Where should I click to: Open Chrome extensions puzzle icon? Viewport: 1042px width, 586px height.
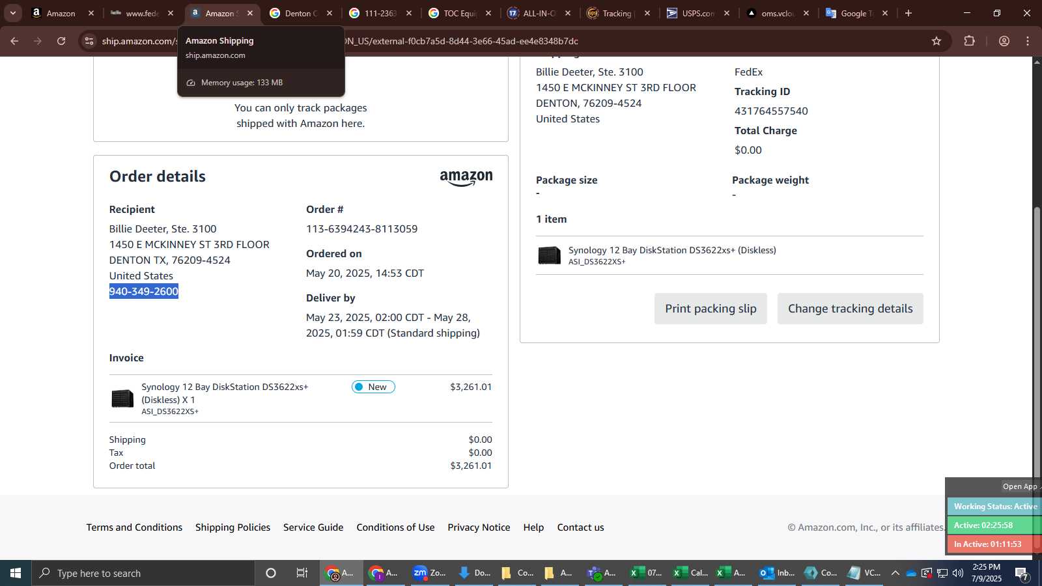pyautogui.click(x=969, y=41)
